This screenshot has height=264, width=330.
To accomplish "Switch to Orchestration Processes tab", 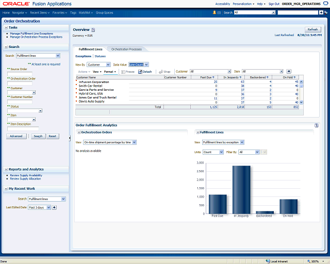I will point(126,49).
